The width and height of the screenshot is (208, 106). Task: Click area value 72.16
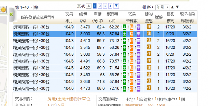[x=114, y=88]
